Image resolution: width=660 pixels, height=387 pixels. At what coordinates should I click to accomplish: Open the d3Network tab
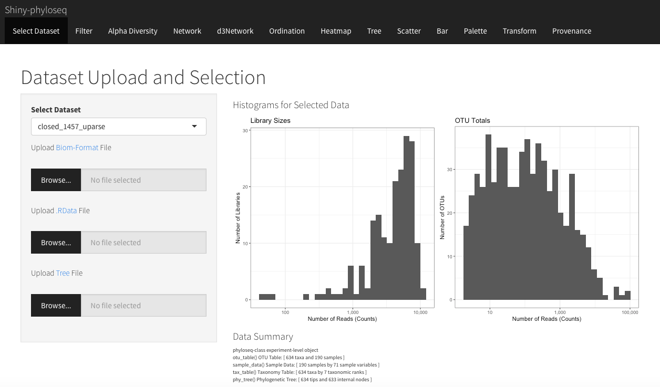click(x=235, y=31)
